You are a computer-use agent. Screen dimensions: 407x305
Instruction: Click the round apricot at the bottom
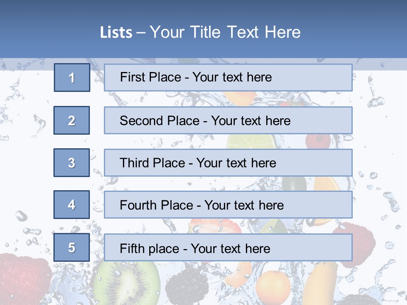[x=273, y=286]
